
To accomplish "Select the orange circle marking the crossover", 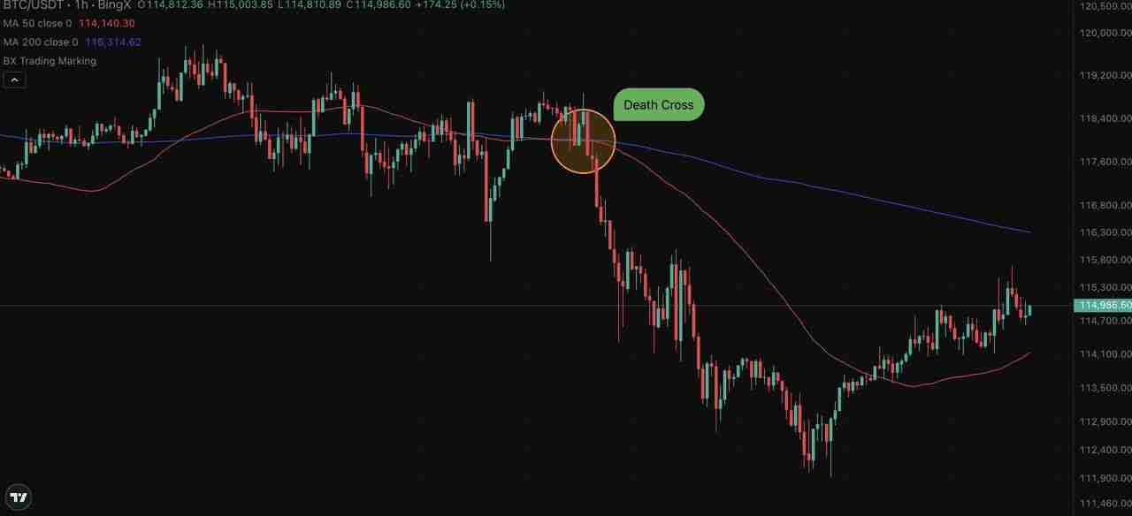I will pos(583,140).
